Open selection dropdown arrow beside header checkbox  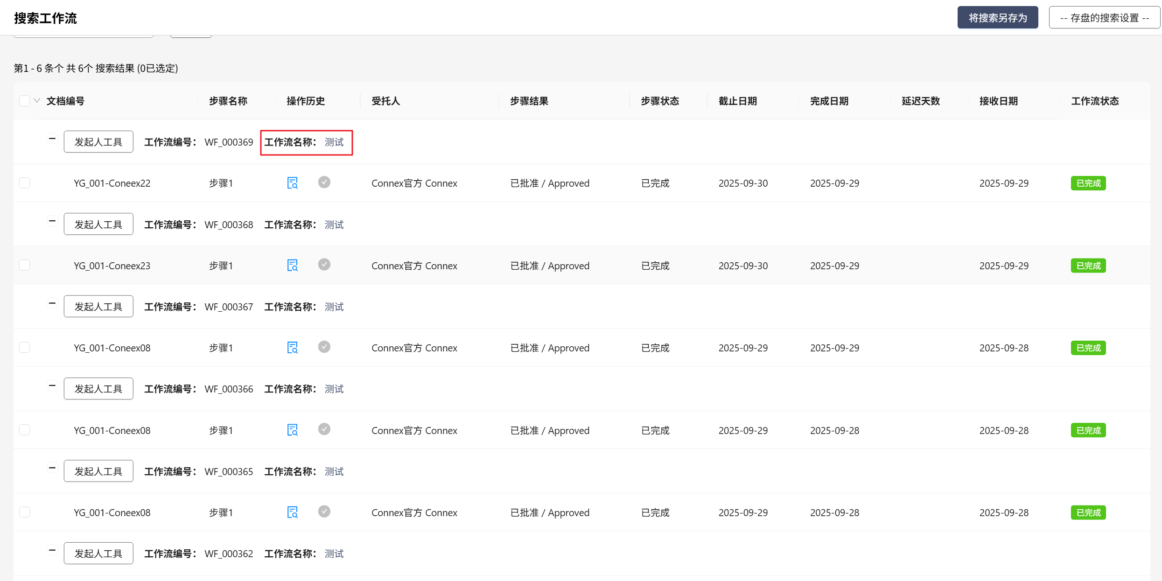[37, 101]
